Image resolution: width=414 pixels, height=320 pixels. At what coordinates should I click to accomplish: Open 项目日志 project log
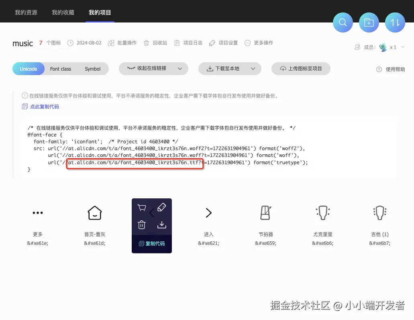coord(193,43)
